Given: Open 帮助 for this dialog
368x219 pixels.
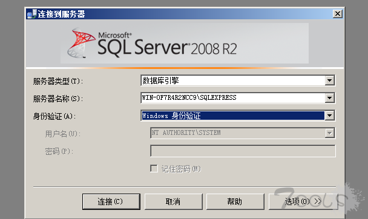Looking at the screenshot, I should point(235,201).
